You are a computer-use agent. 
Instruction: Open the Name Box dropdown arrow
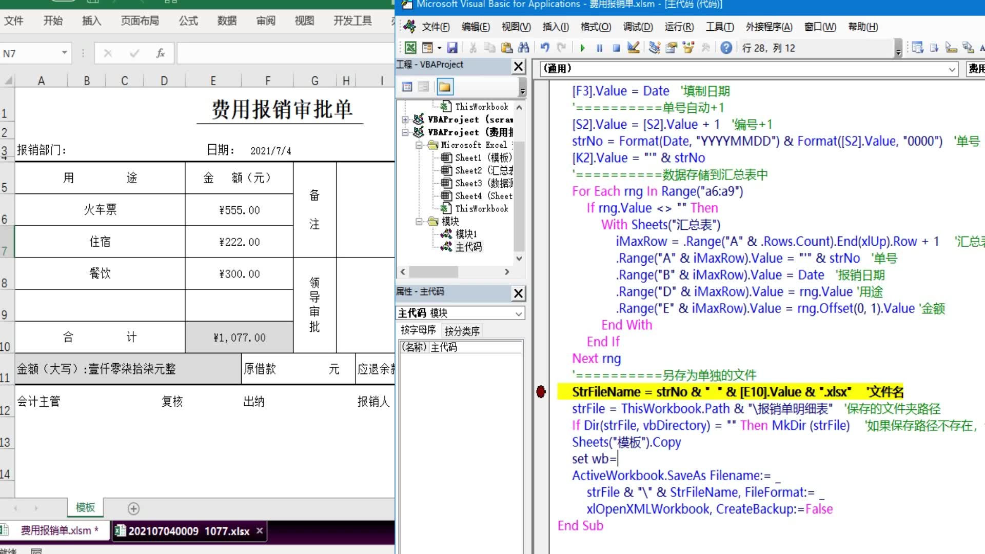pyautogui.click(x=64, y=53)
